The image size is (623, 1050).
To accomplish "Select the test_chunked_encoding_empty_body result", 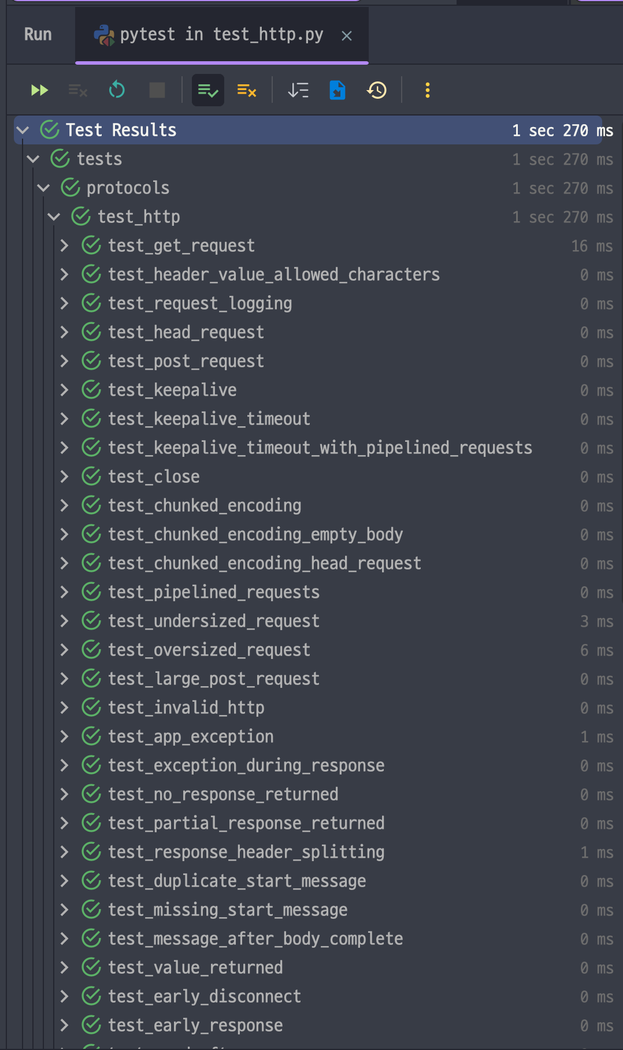I will point(255,534).
